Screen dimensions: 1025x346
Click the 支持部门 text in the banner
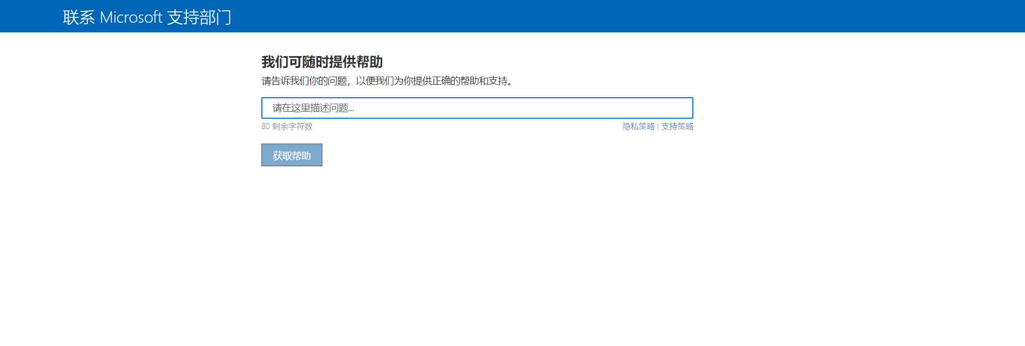click(199, 17)
